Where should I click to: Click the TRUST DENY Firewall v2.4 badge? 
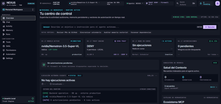click(x=159, y=3)
